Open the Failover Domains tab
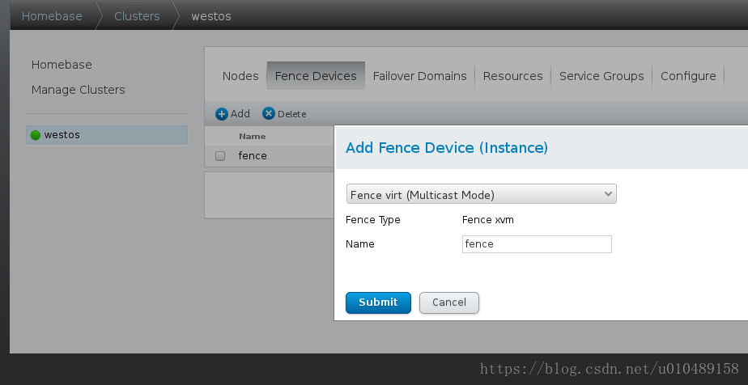The width and height of the screenshot is (748, 385). coord(420,76)
